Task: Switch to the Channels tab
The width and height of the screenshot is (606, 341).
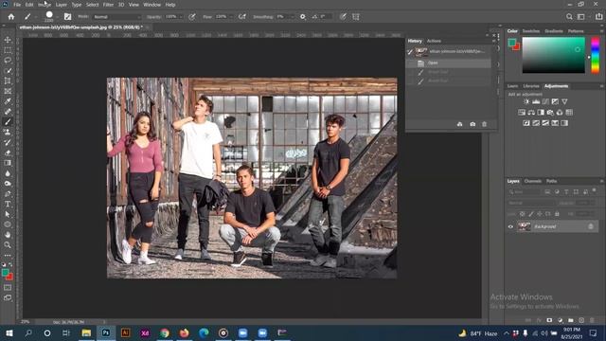Action: (532, 181)
